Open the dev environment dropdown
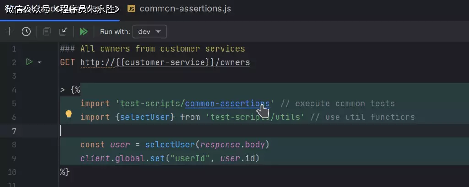Viewport: 469px width, 187px height. tap(149, 31)
